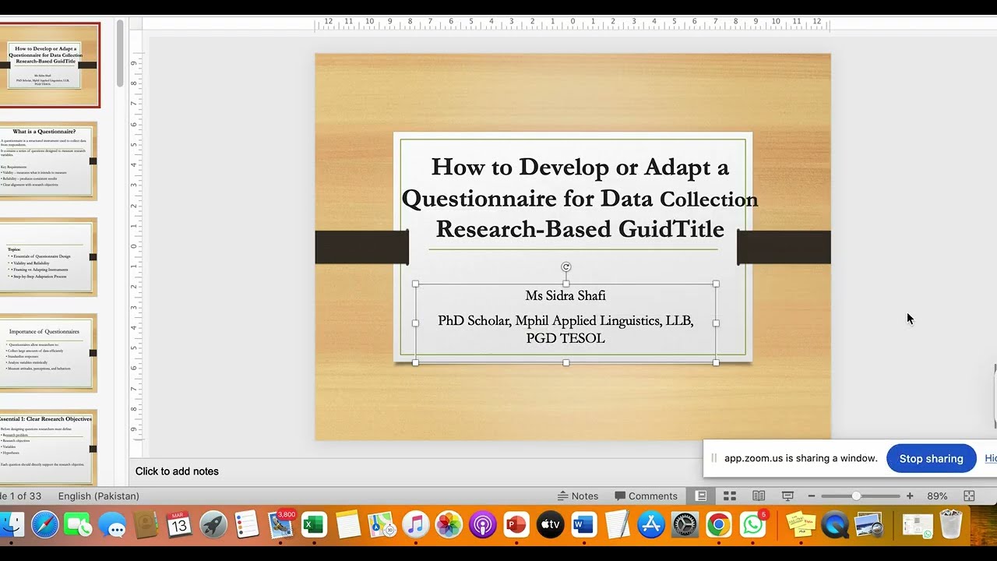This screenshot has height=561, width=997.
Task: Open WhatsApp from the Dock
Action: (753, 524)
